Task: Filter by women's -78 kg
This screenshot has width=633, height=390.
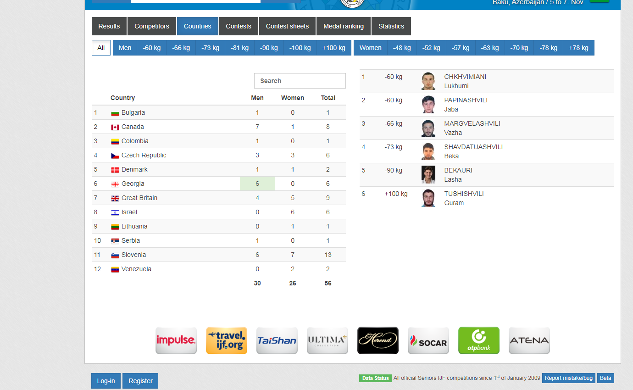Action: [x=549, y=48]
